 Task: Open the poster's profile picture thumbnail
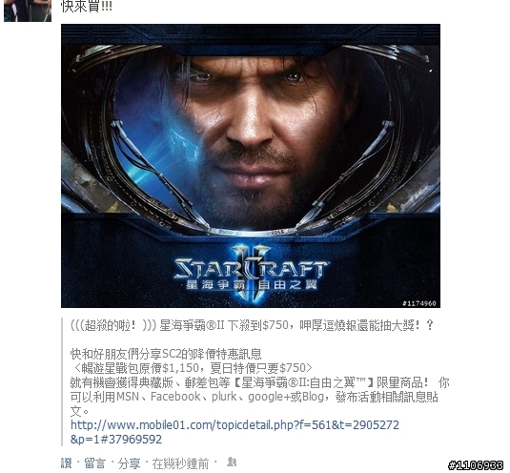pyautogui.click(x=28, y=10)
